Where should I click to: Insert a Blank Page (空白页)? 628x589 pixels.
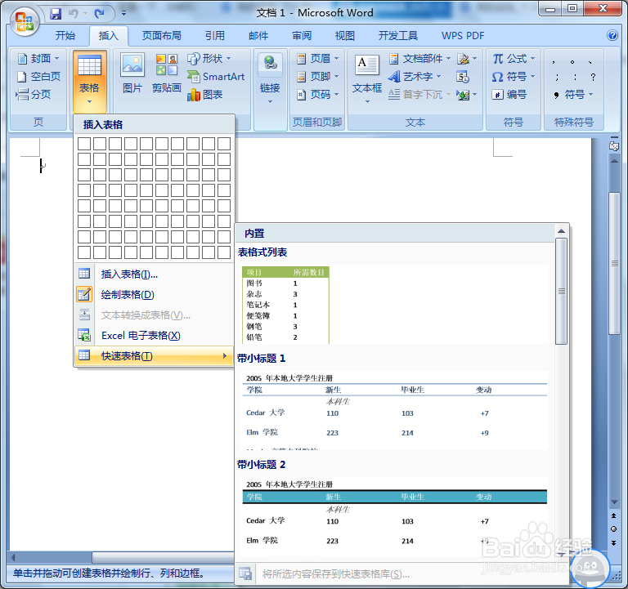(39, 77)
